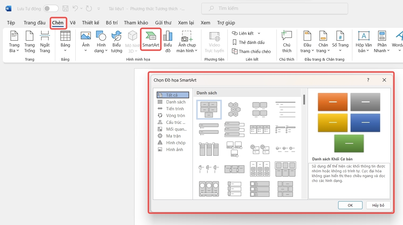Click the Word app icon in title bar
The width and height of the screenshot is (403, 225).
[x=8, y=9]
